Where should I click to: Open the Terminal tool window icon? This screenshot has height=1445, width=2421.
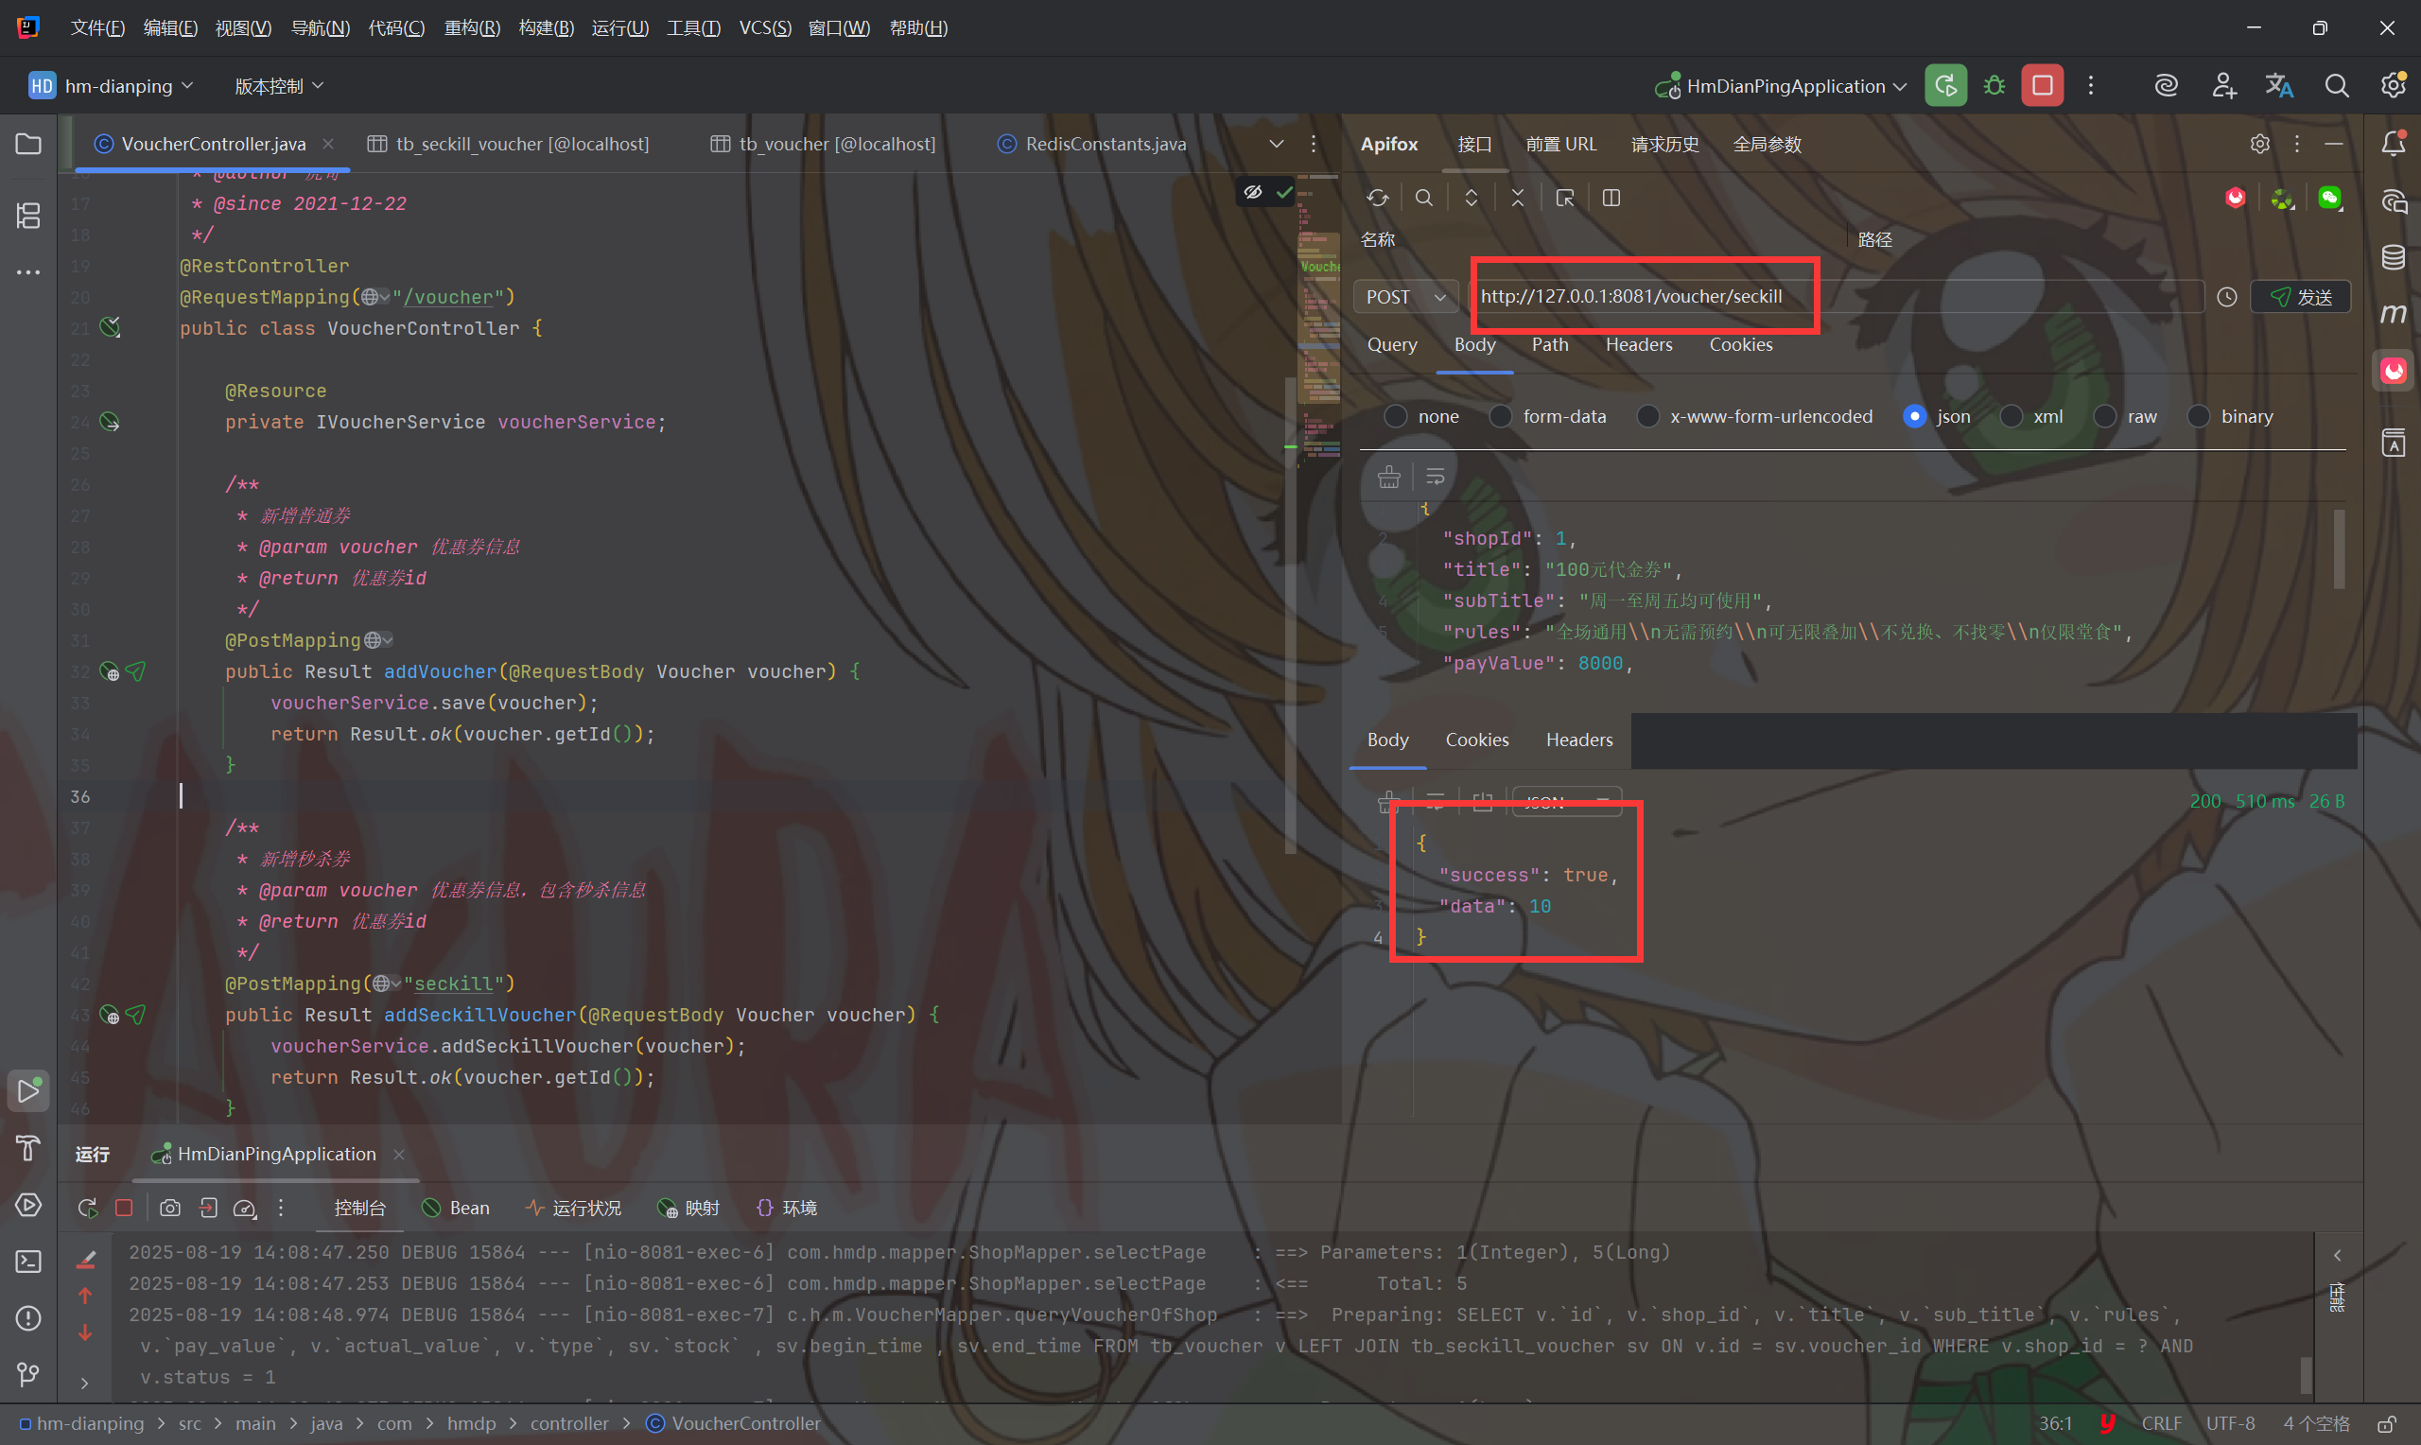(x=28, y=1261)
